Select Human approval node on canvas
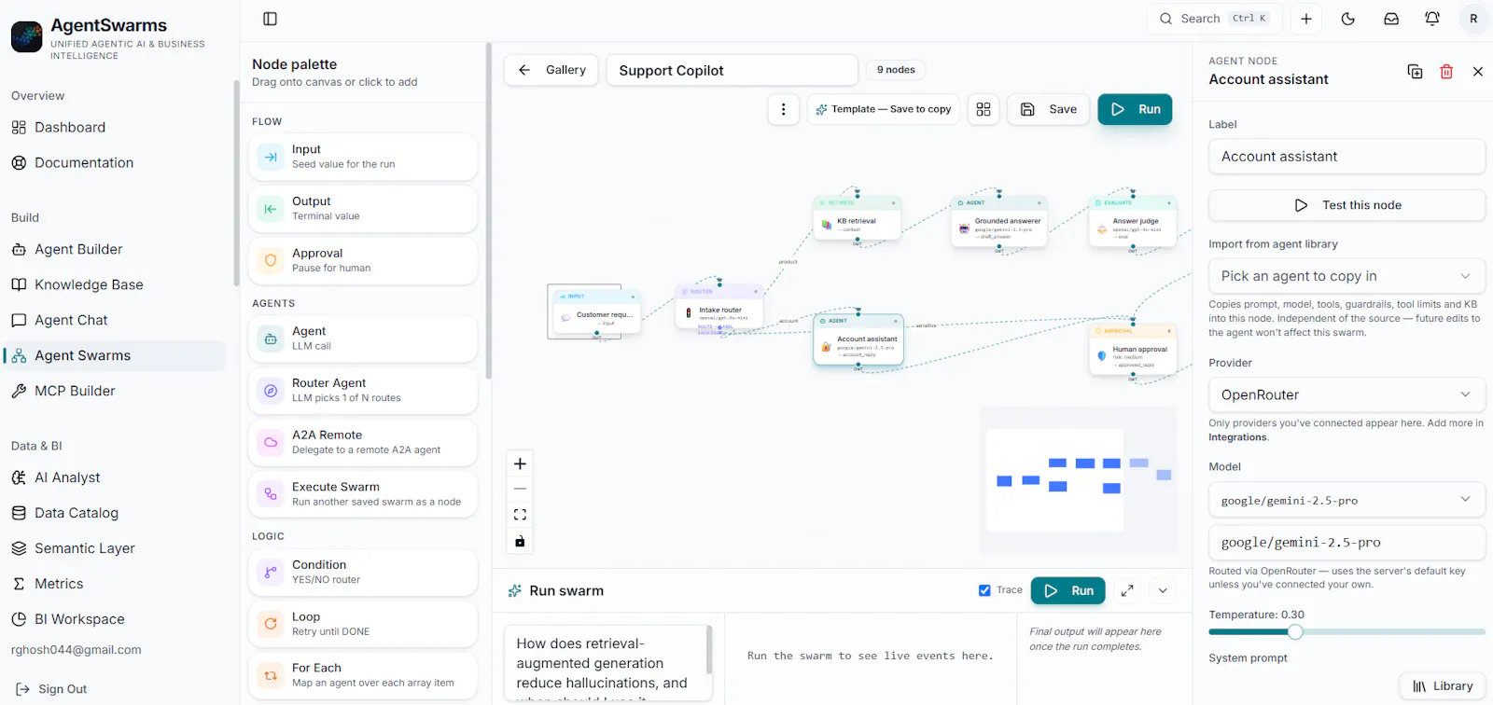Screen dimensions: 1493x705 [1132, 350]
